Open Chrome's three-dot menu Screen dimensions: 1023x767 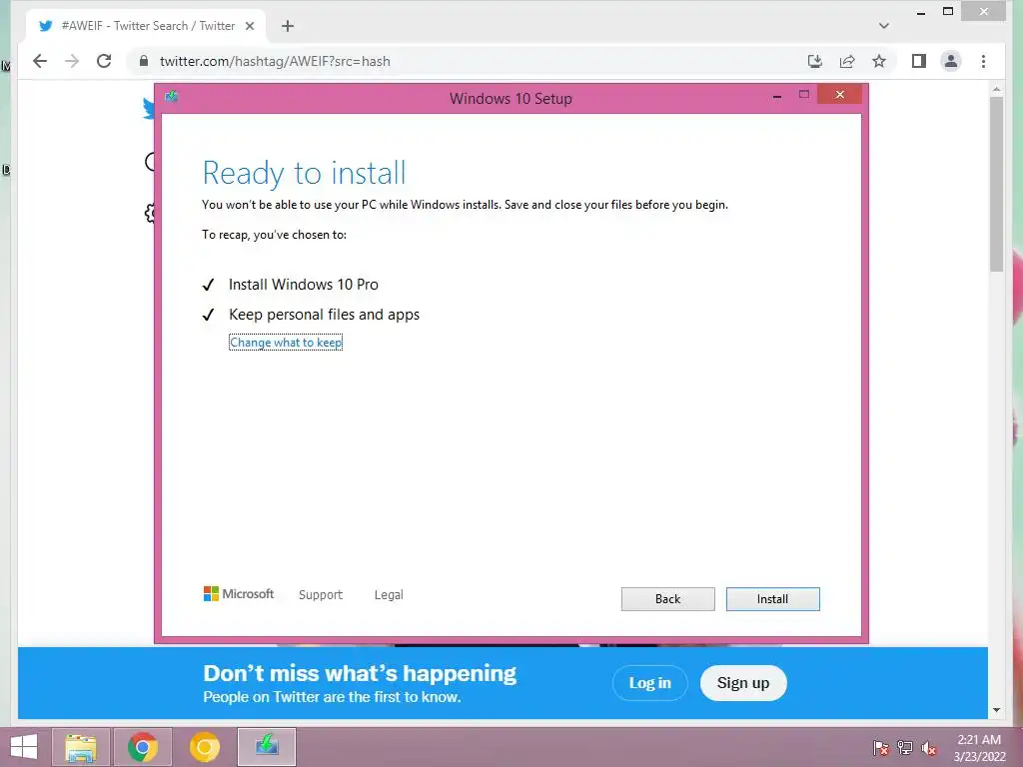point(983,61)
